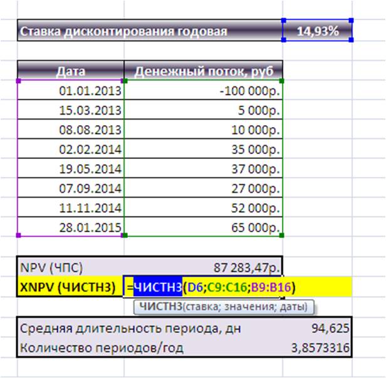Viewport: 386px width, 378px height.
Task: Click date cell 02.02.2014
Action: (x=71, y=149)
